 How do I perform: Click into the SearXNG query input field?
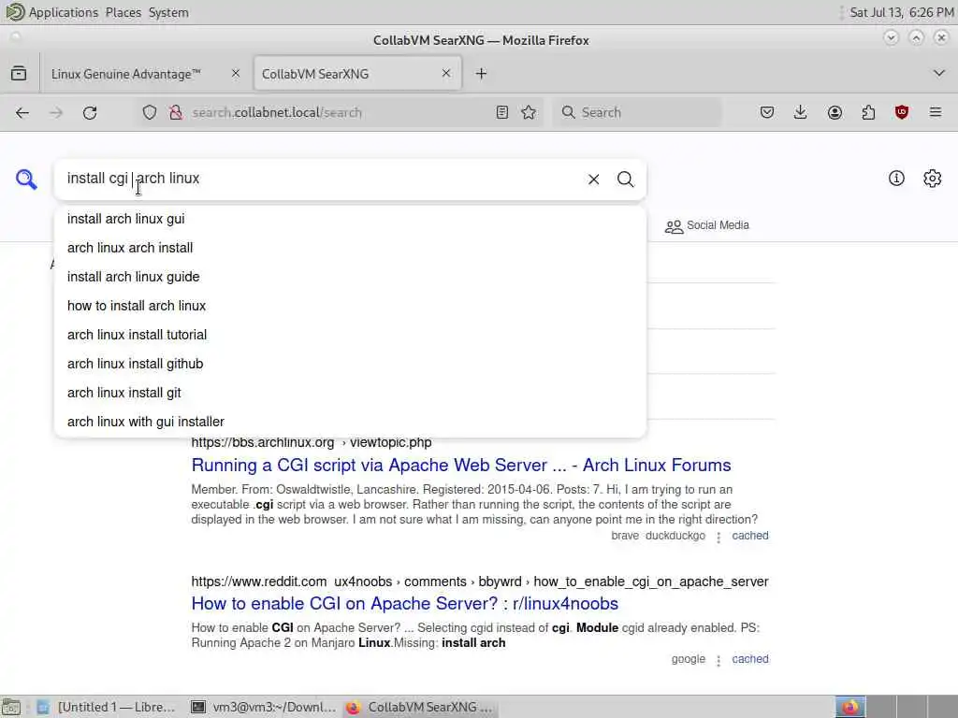(x=321, y=179)
